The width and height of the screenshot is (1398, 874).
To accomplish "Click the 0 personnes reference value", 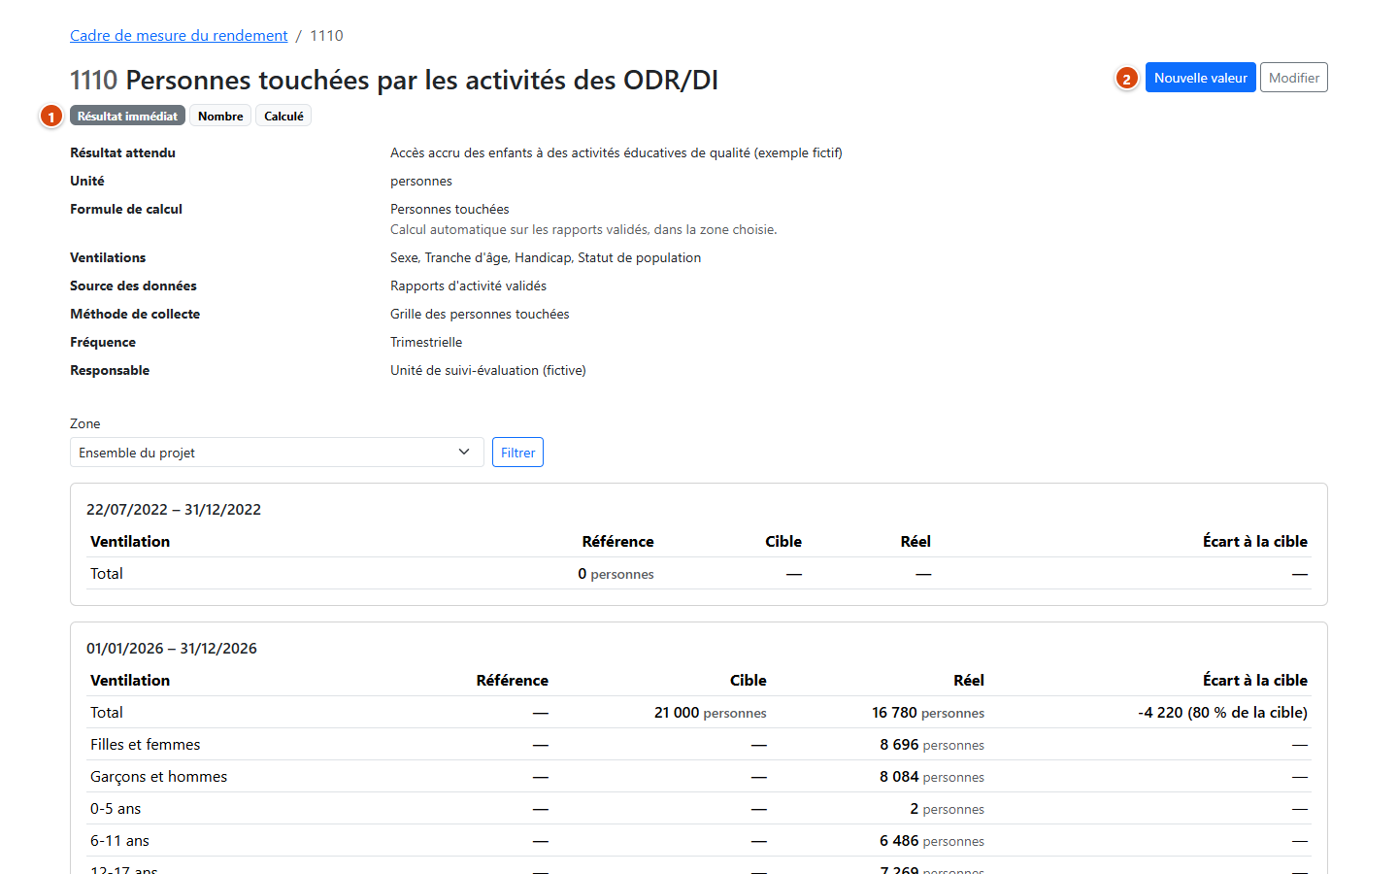I will pos(616,574).
